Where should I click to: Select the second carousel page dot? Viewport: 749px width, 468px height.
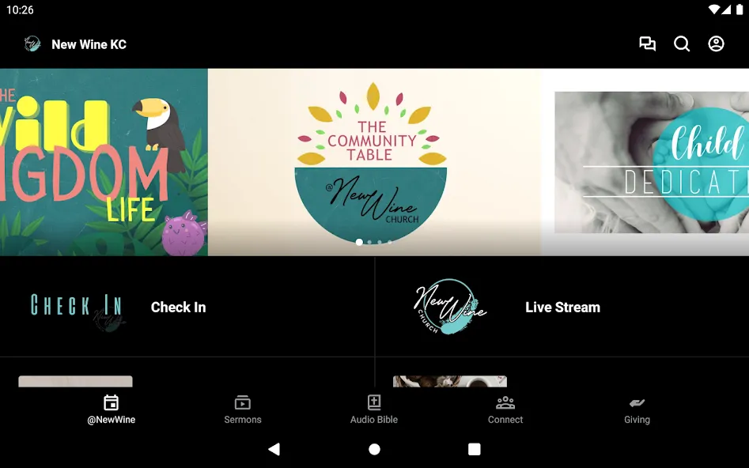point(369,242)
